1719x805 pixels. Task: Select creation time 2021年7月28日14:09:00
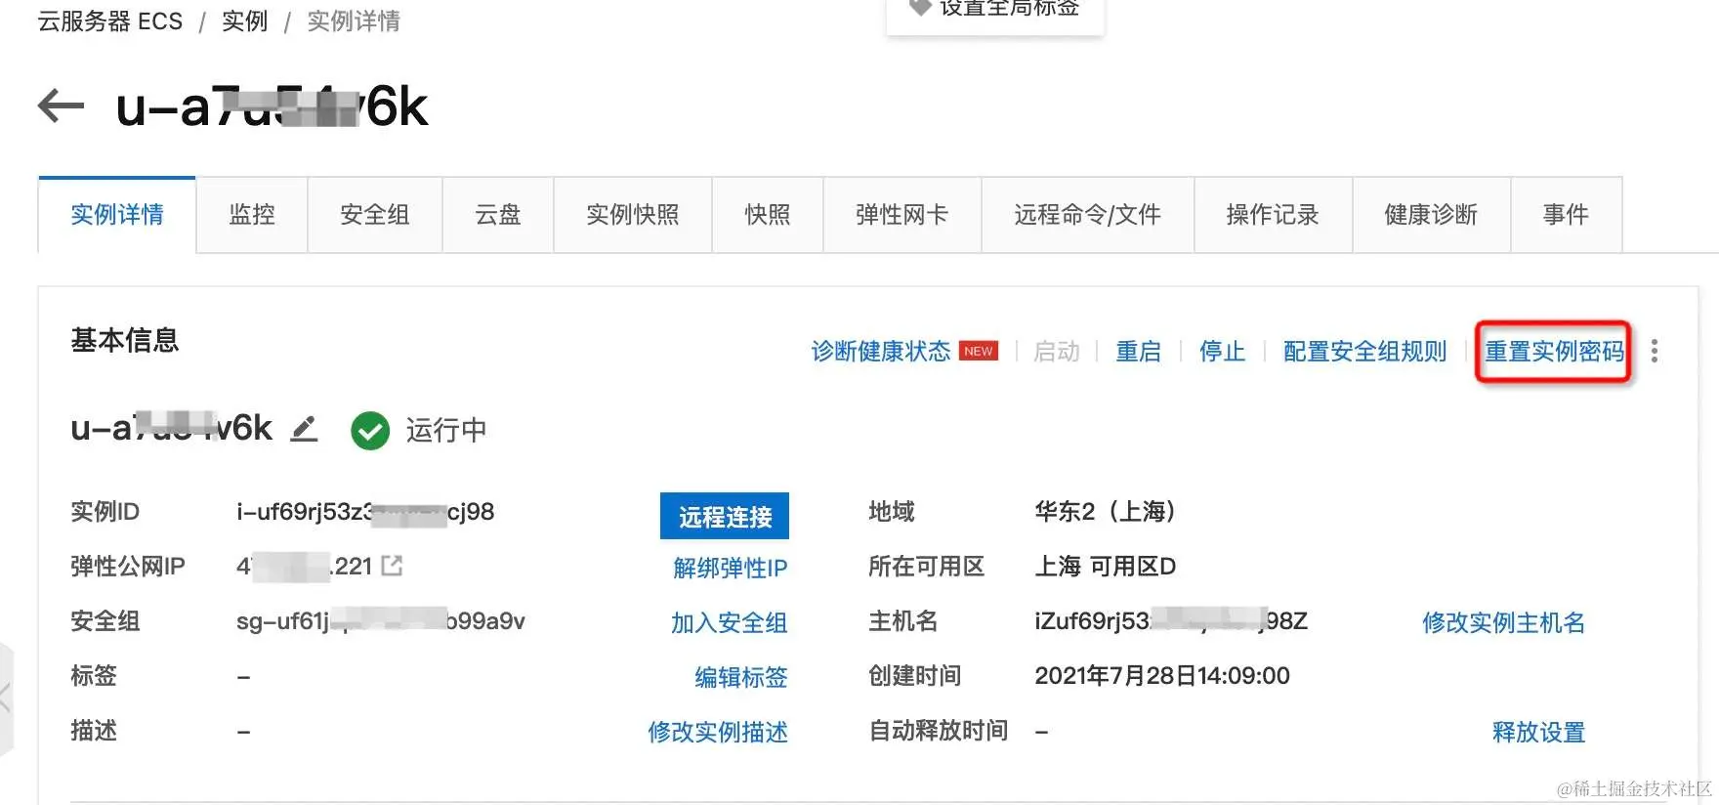click(1162, 676)
